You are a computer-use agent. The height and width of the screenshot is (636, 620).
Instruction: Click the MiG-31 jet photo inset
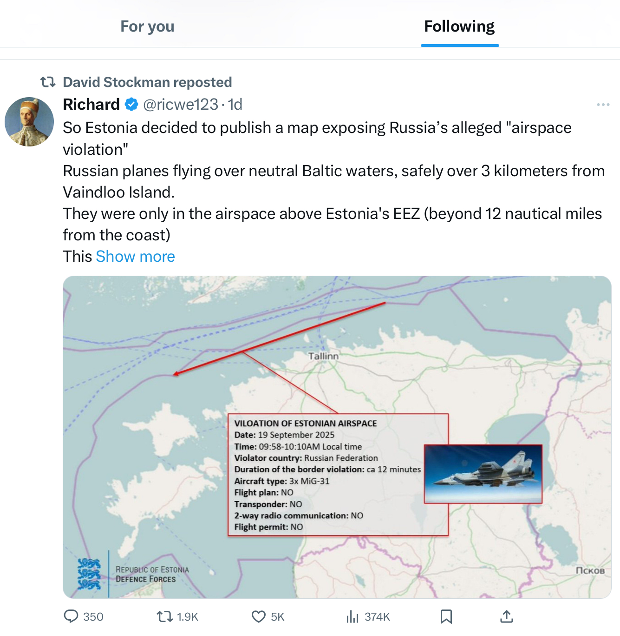coord(483,474)
